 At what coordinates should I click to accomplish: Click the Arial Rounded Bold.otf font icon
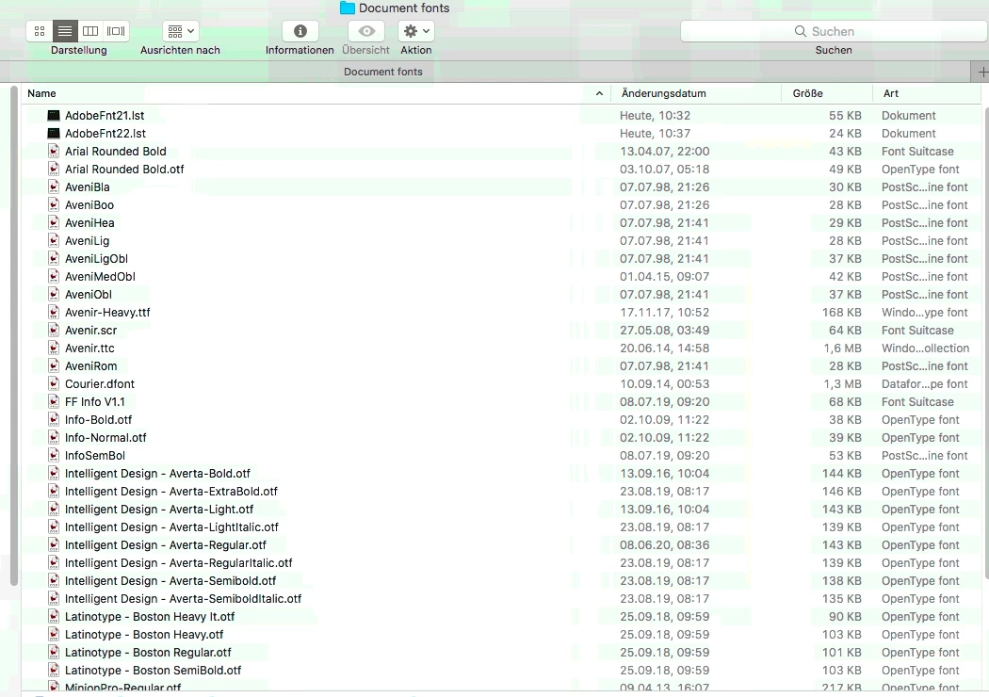tap(54, 169)
